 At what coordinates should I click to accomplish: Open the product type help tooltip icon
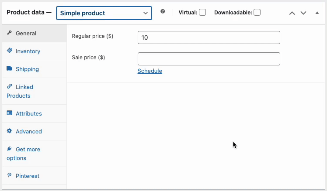(163, 11)
